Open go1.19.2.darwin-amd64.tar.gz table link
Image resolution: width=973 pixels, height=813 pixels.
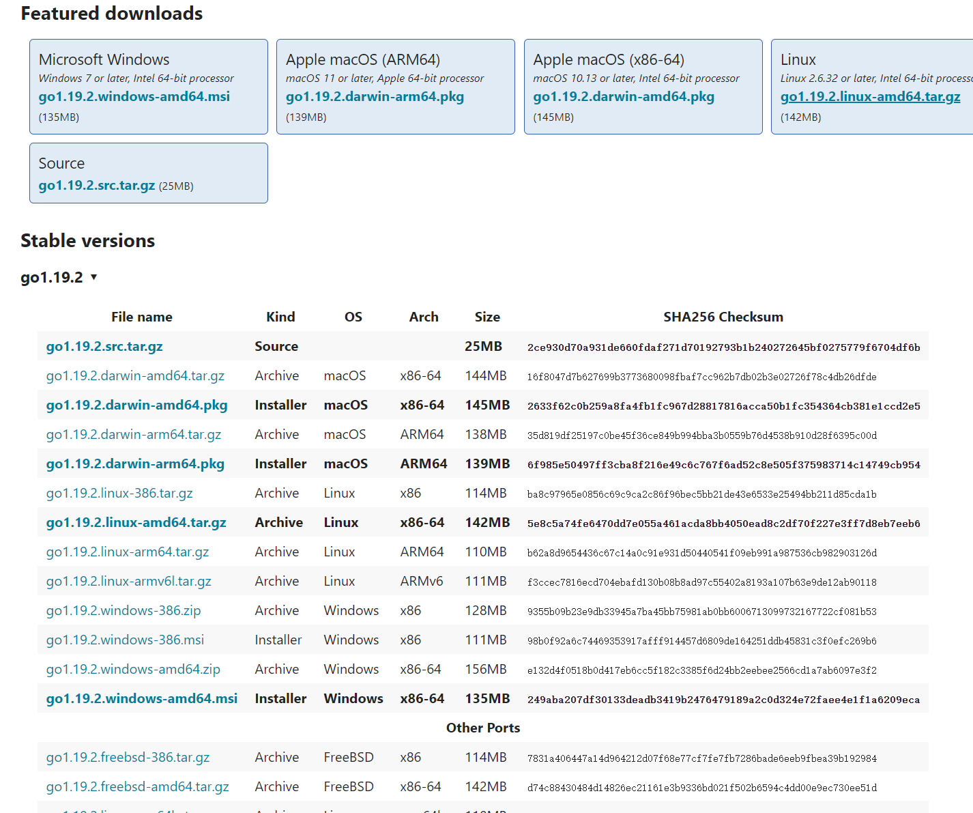135,375
